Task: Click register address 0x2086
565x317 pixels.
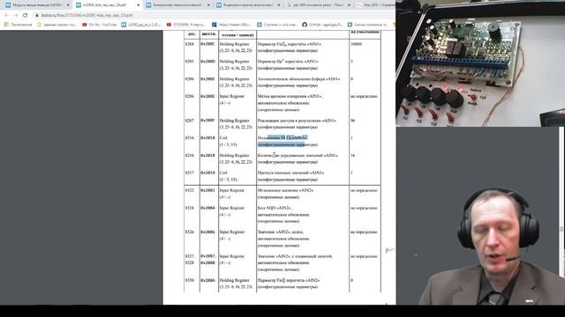Action: [207, 232]
